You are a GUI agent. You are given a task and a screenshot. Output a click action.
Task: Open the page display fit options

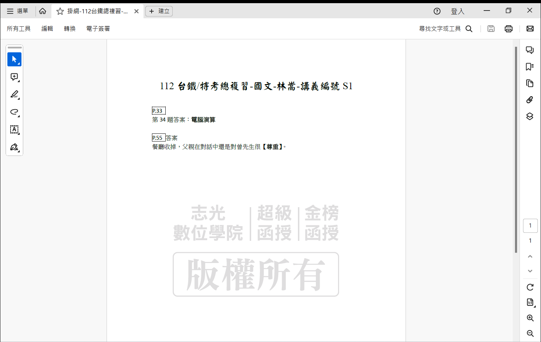pos(530,302)
